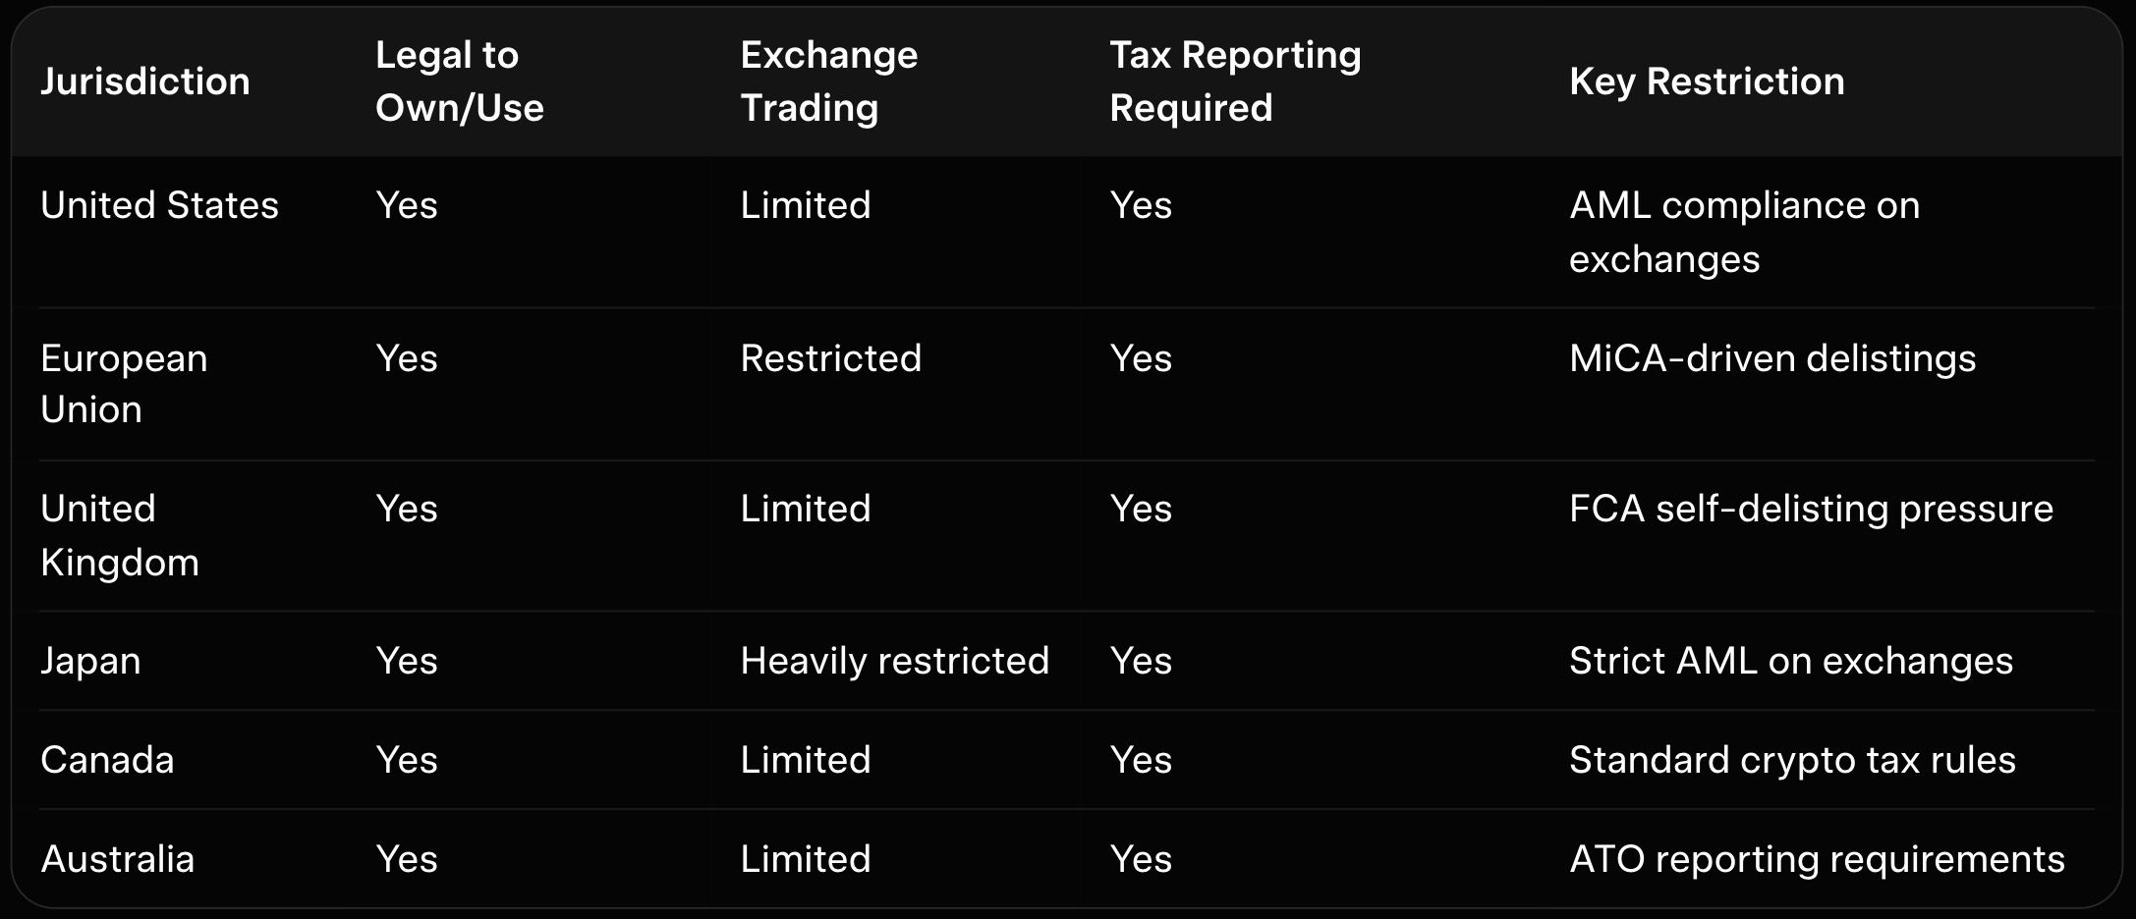Click the Key Restriction column header

[x=1706, y=81]
